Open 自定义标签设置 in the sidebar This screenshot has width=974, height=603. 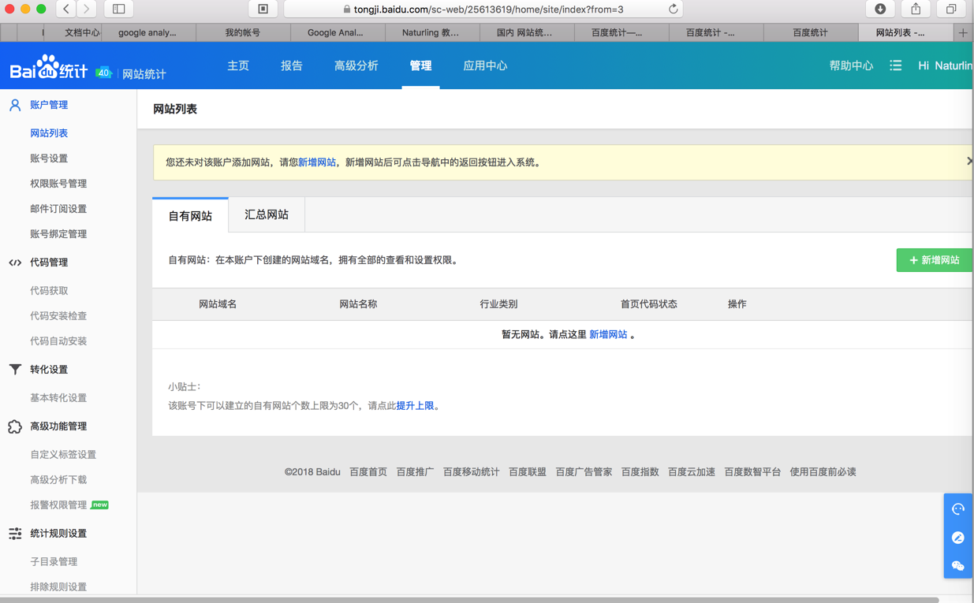pos(63,455)
